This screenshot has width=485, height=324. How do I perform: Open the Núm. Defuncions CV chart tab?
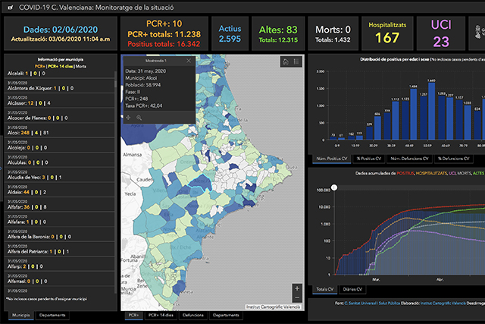point(409,159)
